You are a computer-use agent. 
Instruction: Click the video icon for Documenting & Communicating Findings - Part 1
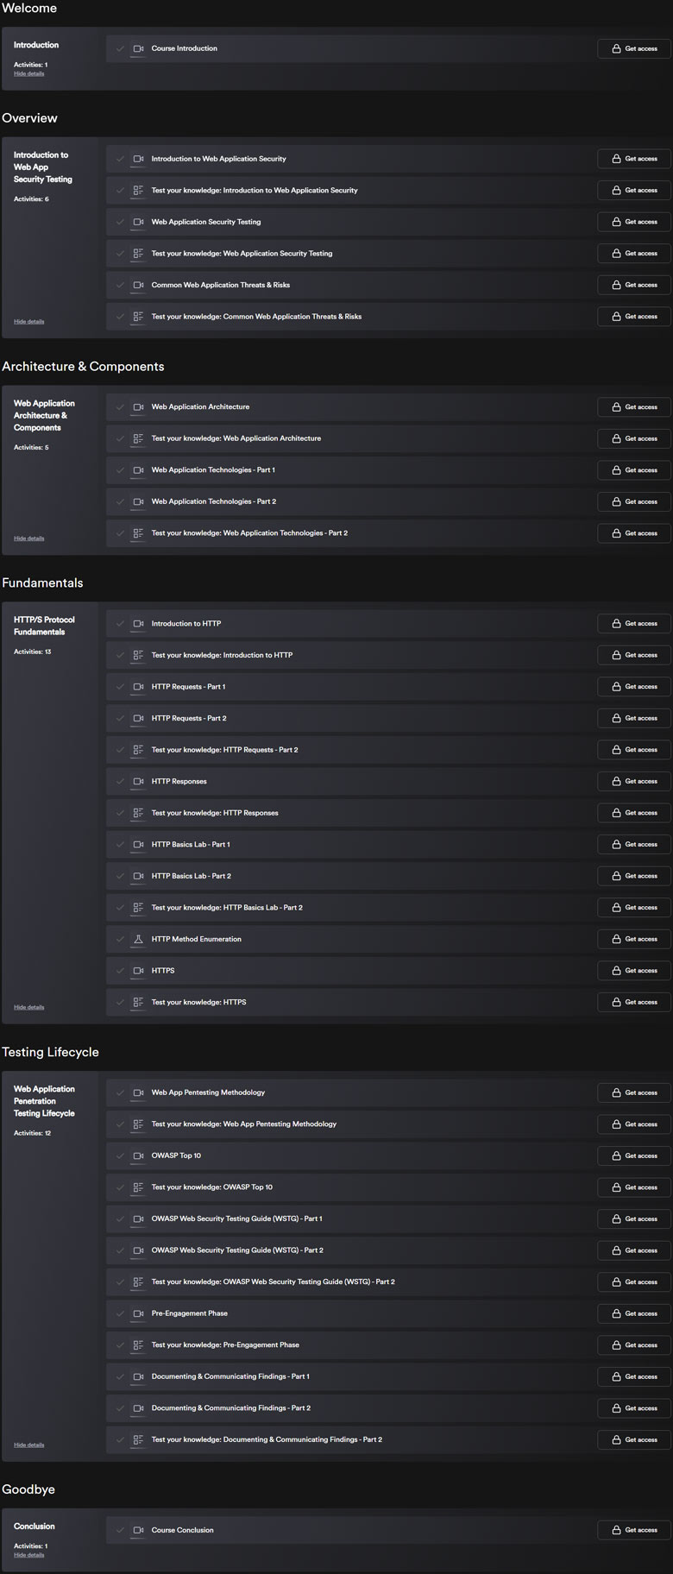[x=138, y=1376]
